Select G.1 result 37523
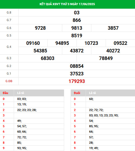 [x=77, y=74]
